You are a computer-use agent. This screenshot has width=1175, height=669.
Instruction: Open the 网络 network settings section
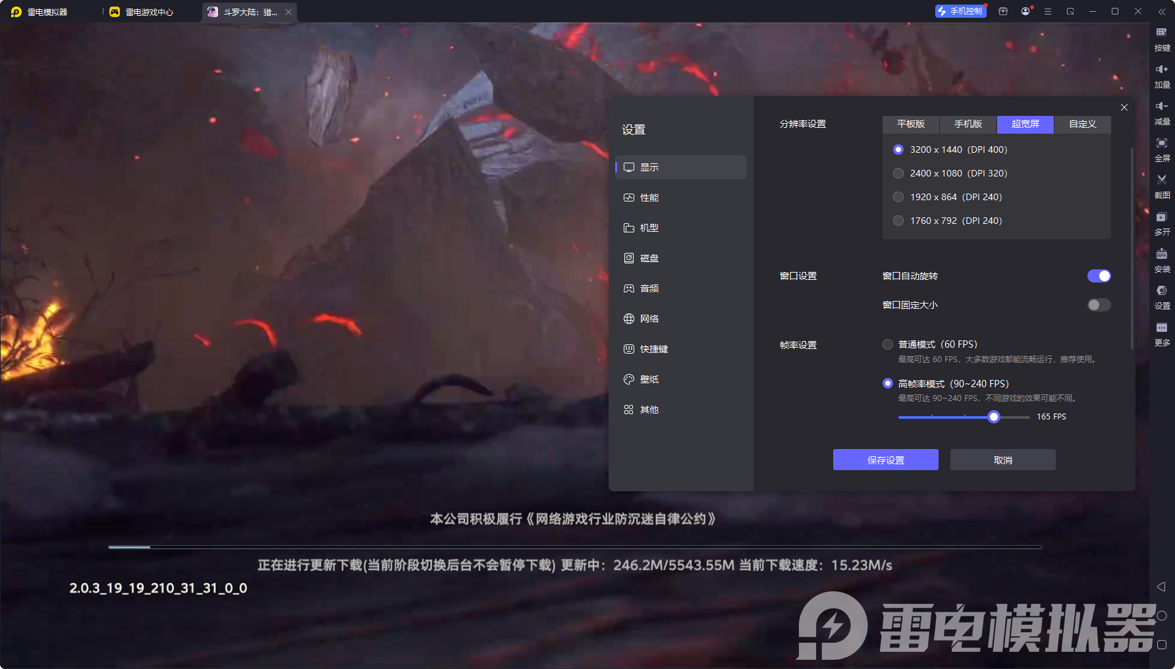click(x=681, y=319)
